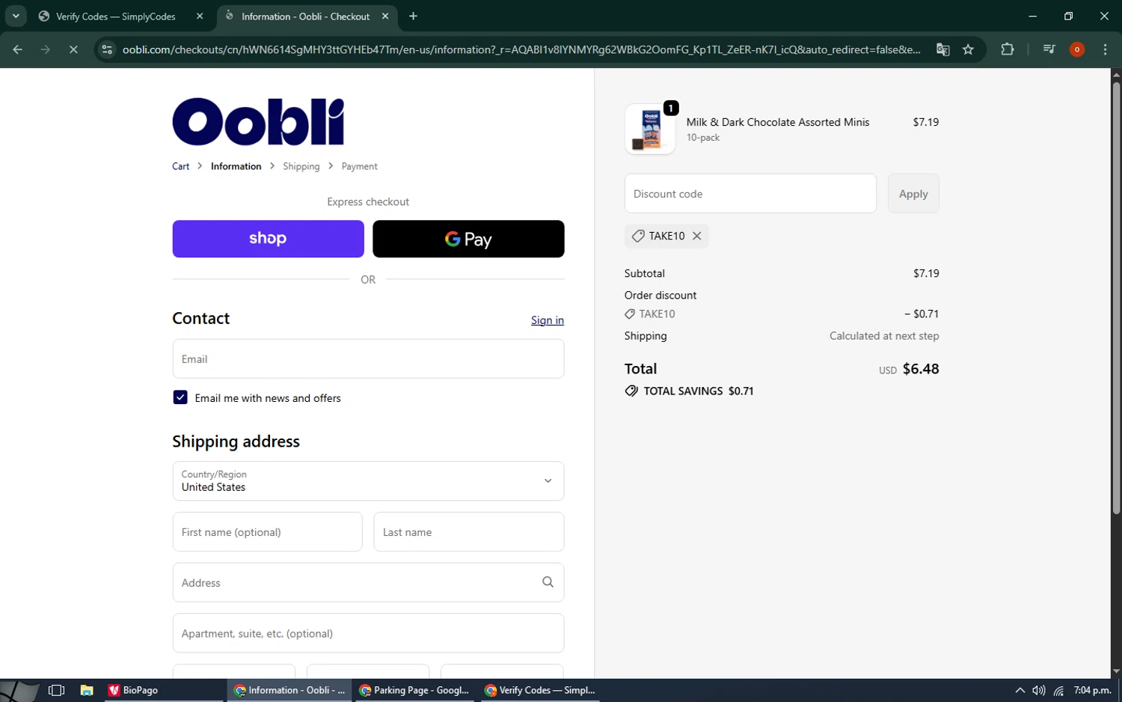Click Milk & Dark Chocolate Assorted Minis title
This screenshot has width=1122, height=702.
click(778, 122)
